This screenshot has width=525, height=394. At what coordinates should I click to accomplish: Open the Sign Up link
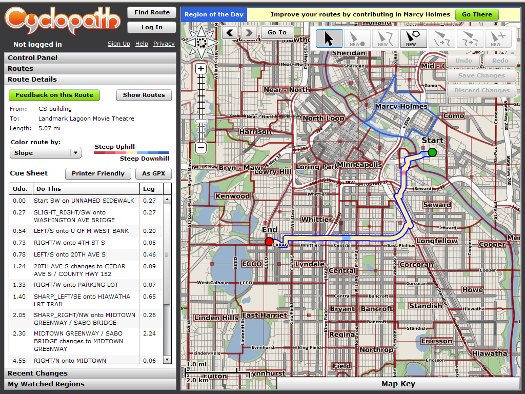119,44
